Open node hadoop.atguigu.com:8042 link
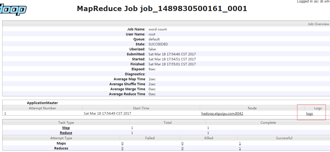Viewport: 330px width, 152px height. tap(222, 114)
